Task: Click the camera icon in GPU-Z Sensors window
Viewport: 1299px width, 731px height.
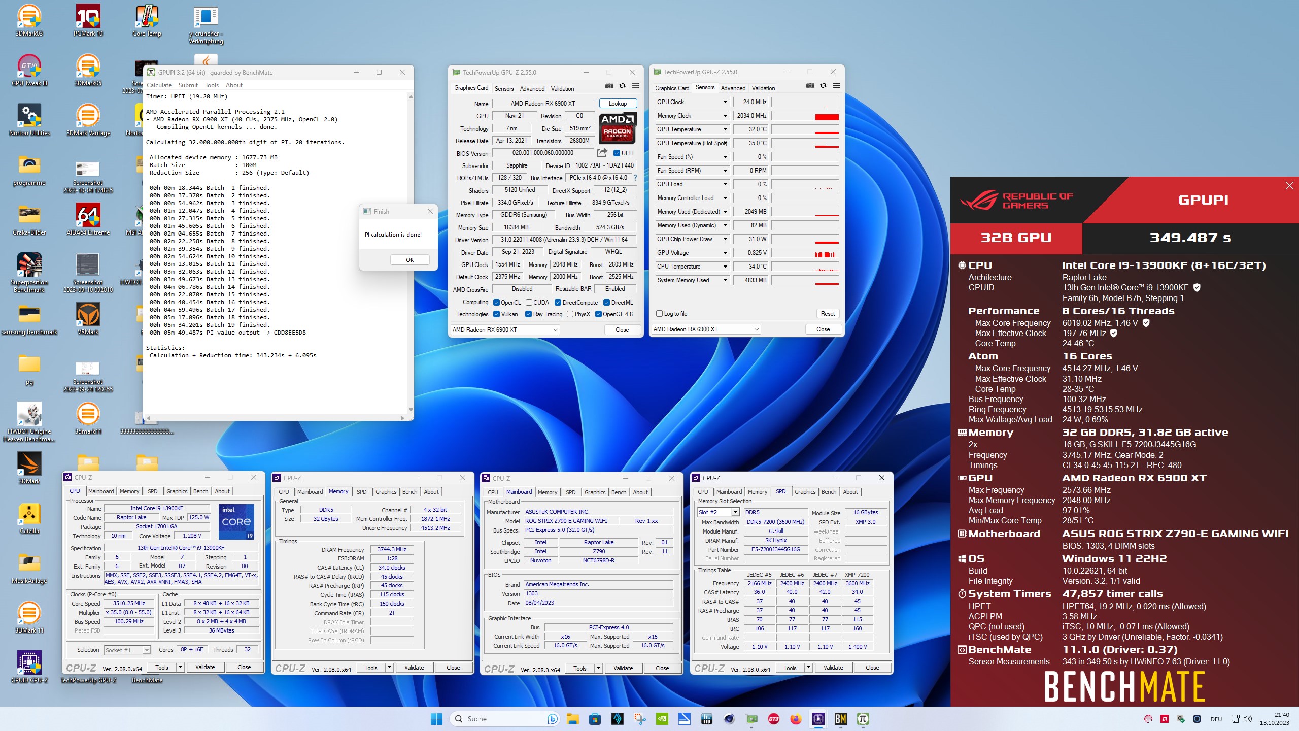Action: [810, 86]
